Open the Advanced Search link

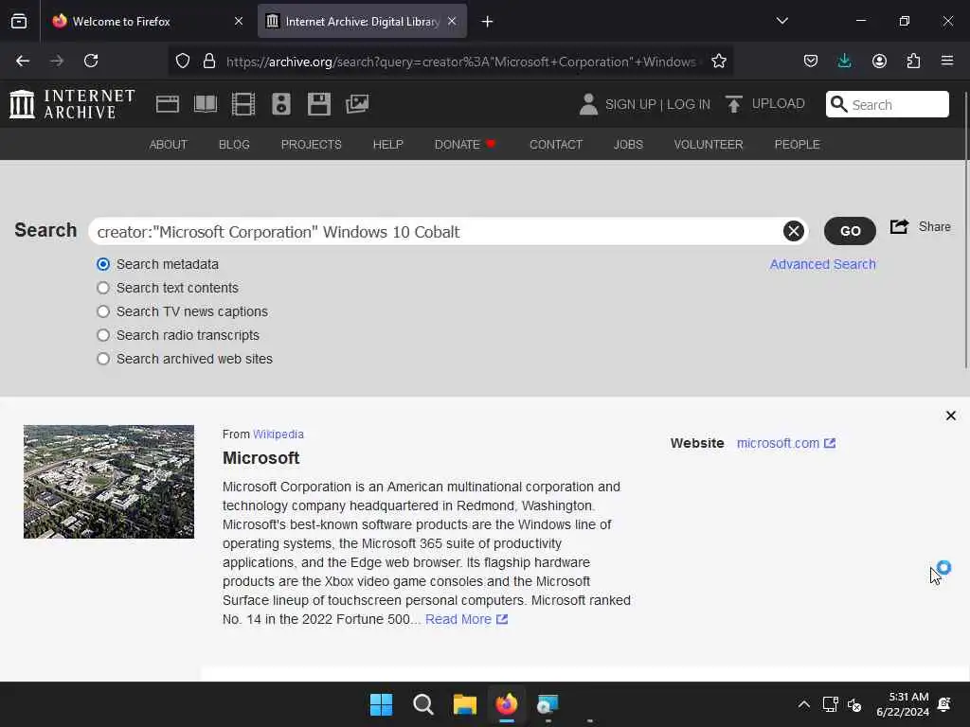coord(822,264)
